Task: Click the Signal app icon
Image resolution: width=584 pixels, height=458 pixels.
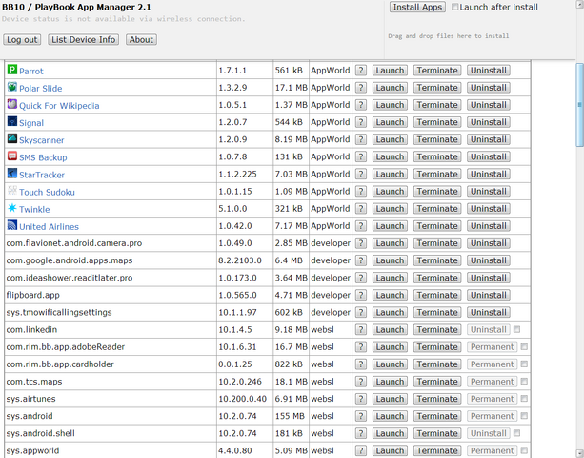Action: tap(12, 121)
